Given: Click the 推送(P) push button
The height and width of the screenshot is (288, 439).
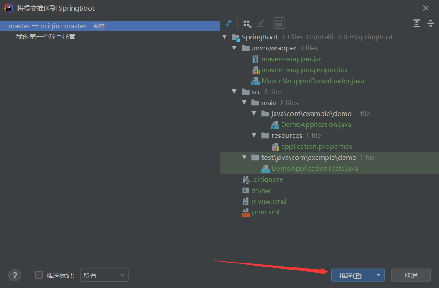Looking at the screenshot, I should click(x=351, y=275).
